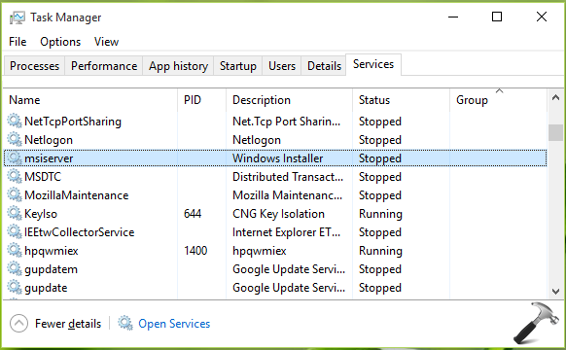Click Stopped status of msiserver row
Image resolution: width=566 pixels, height=350 pixels.
[x=380, y=158]
